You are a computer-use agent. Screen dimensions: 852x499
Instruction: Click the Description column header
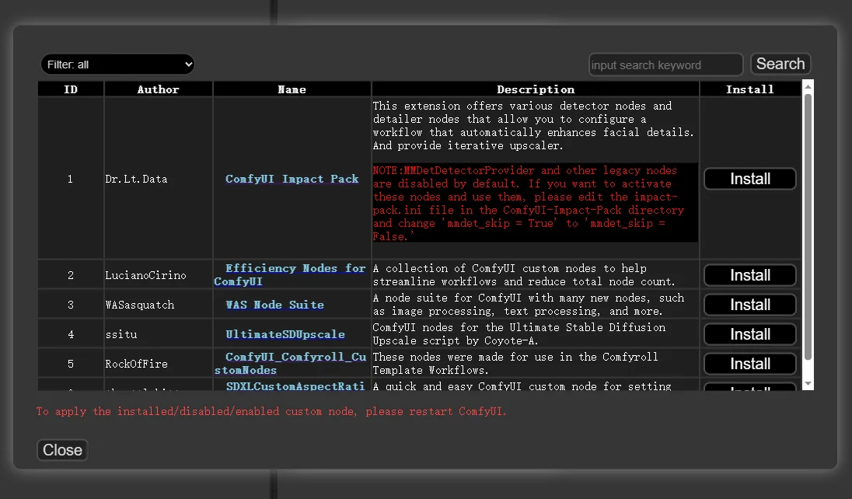point(535,89)
